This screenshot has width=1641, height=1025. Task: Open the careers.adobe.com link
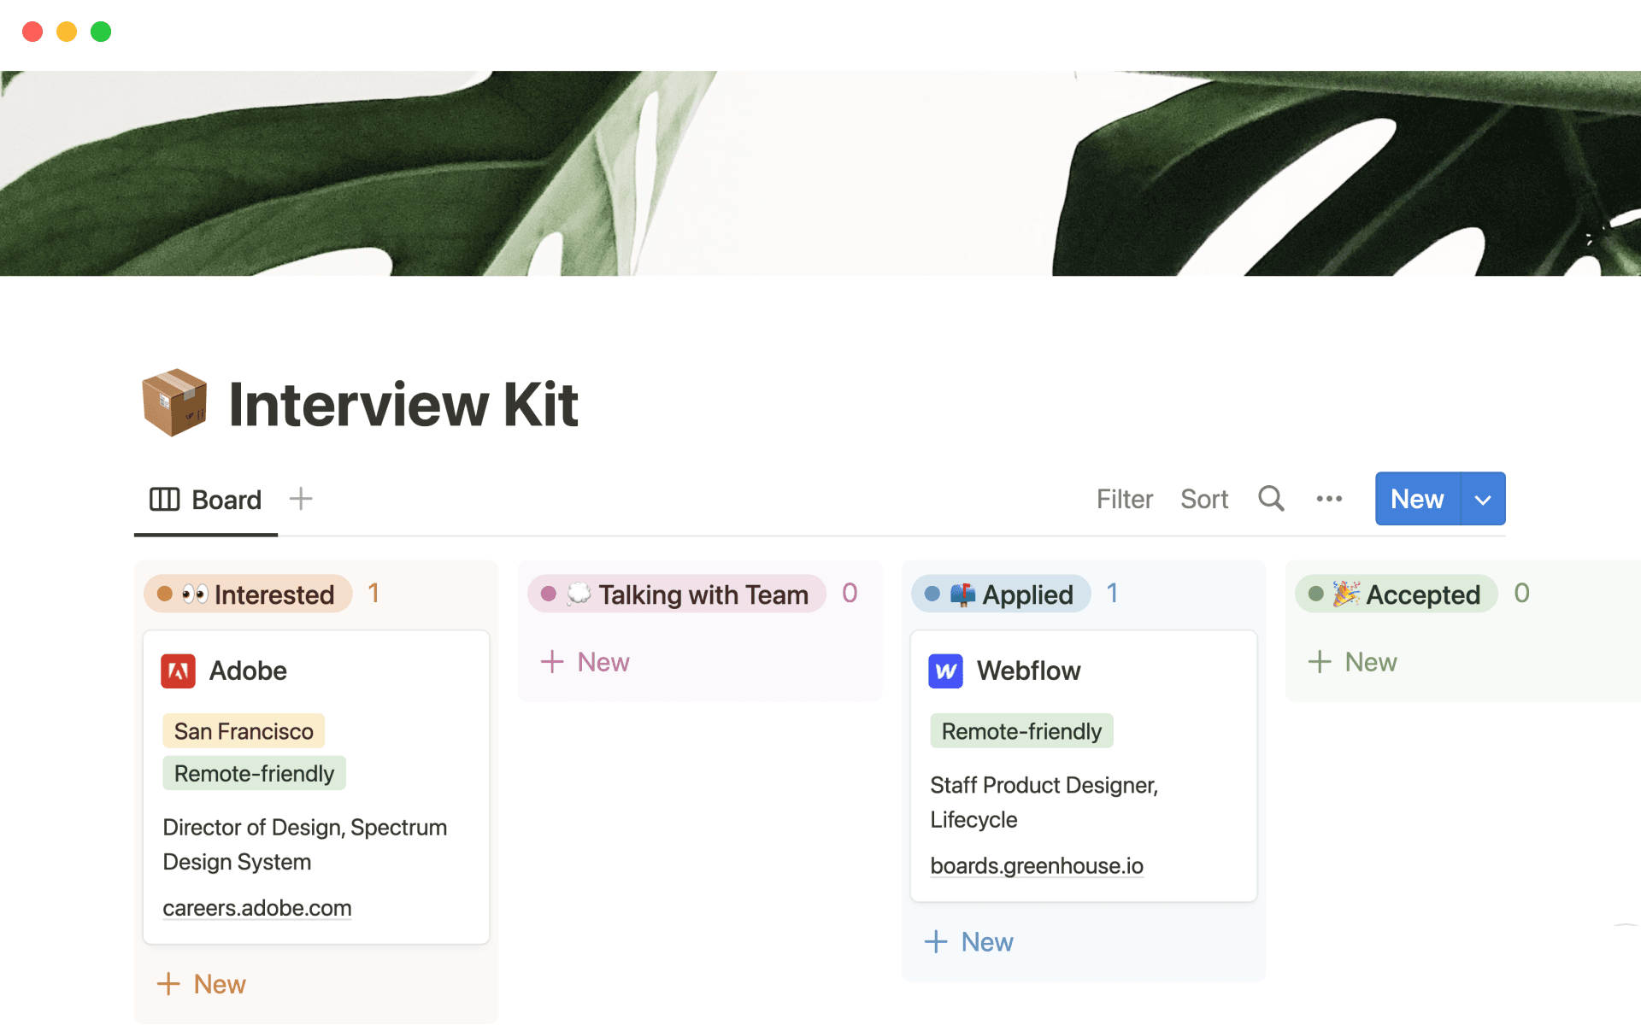click(x=256, y=908)
